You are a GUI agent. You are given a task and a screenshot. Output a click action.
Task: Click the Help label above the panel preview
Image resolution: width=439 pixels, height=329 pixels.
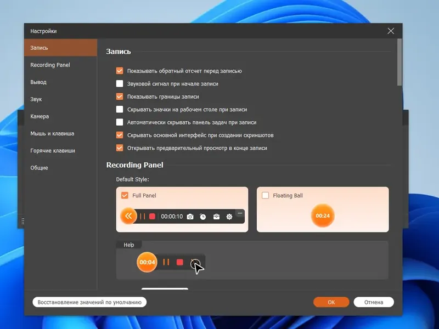pos(129,245)
